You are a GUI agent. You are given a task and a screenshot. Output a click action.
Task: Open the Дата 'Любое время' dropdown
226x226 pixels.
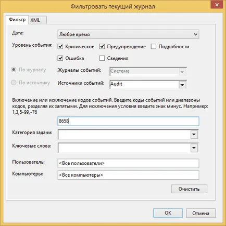[x=128, y=34]
